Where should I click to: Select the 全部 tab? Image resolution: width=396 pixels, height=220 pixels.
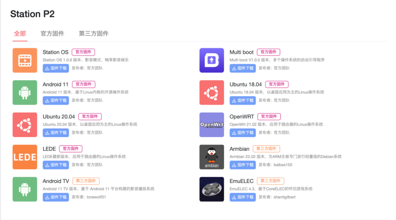(20, 33)
